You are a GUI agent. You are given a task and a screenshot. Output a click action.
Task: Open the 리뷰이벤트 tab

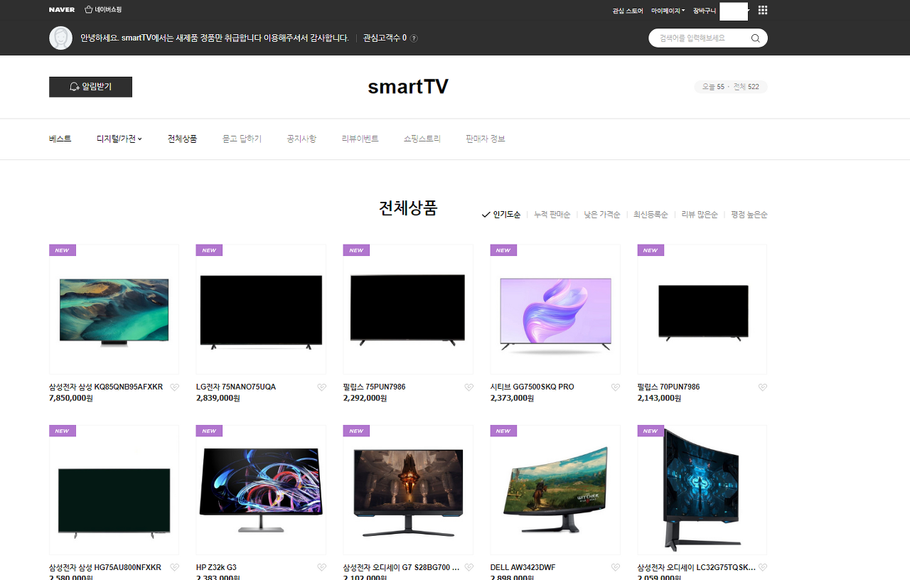click(x=360, y=139)
